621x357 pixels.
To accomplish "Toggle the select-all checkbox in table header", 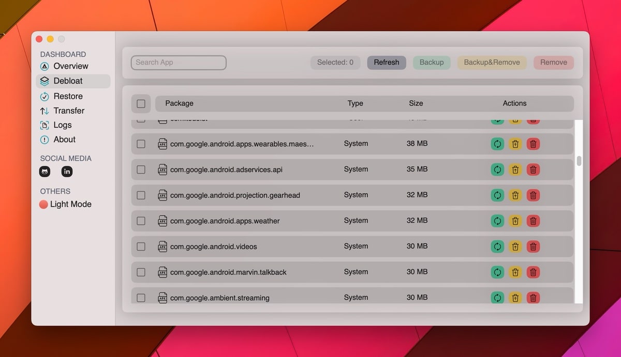I will (x=141, y=103).
